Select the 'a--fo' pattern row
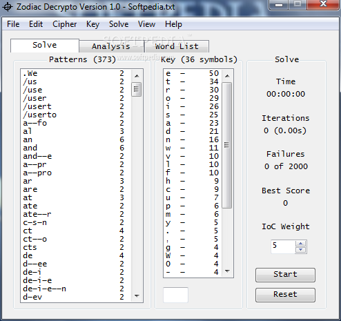 point(76,123)
